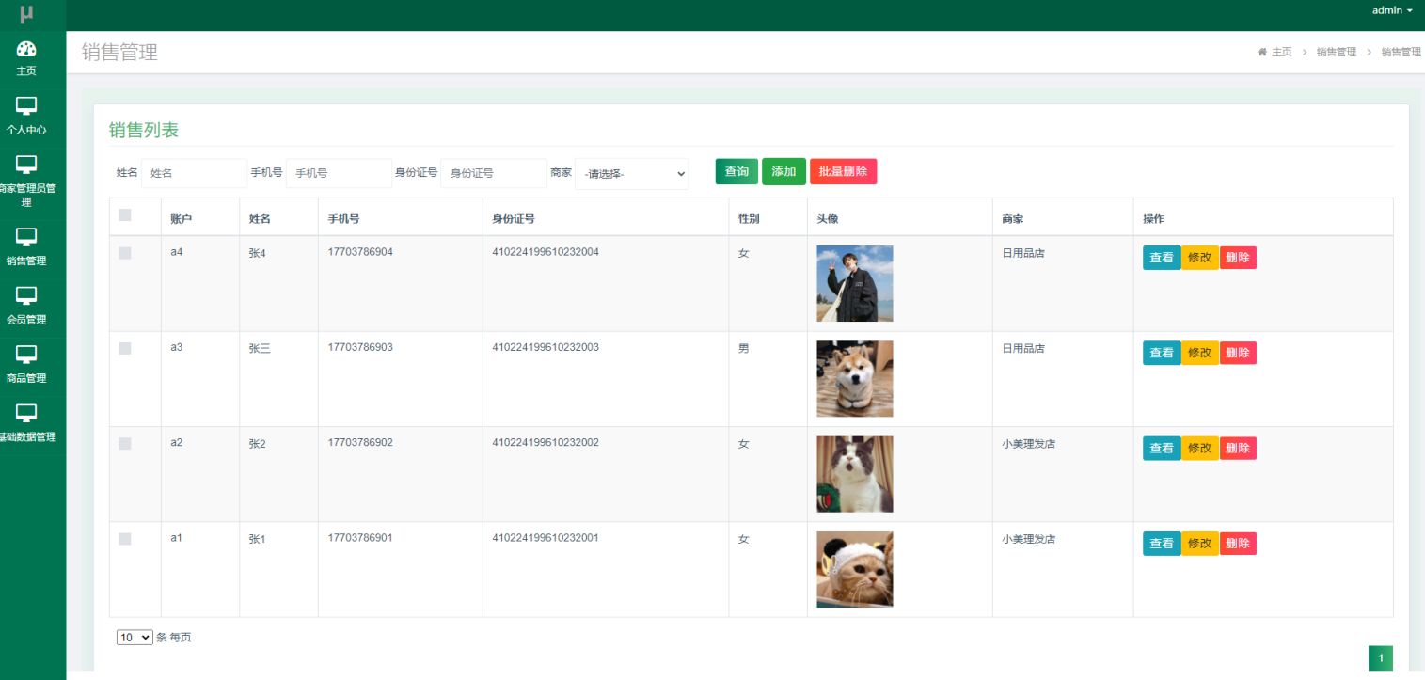The height and width of the screenshot is (680, 1425).
Task: Click the avatar photo of 张4
Action: click(x=854, y=283)
